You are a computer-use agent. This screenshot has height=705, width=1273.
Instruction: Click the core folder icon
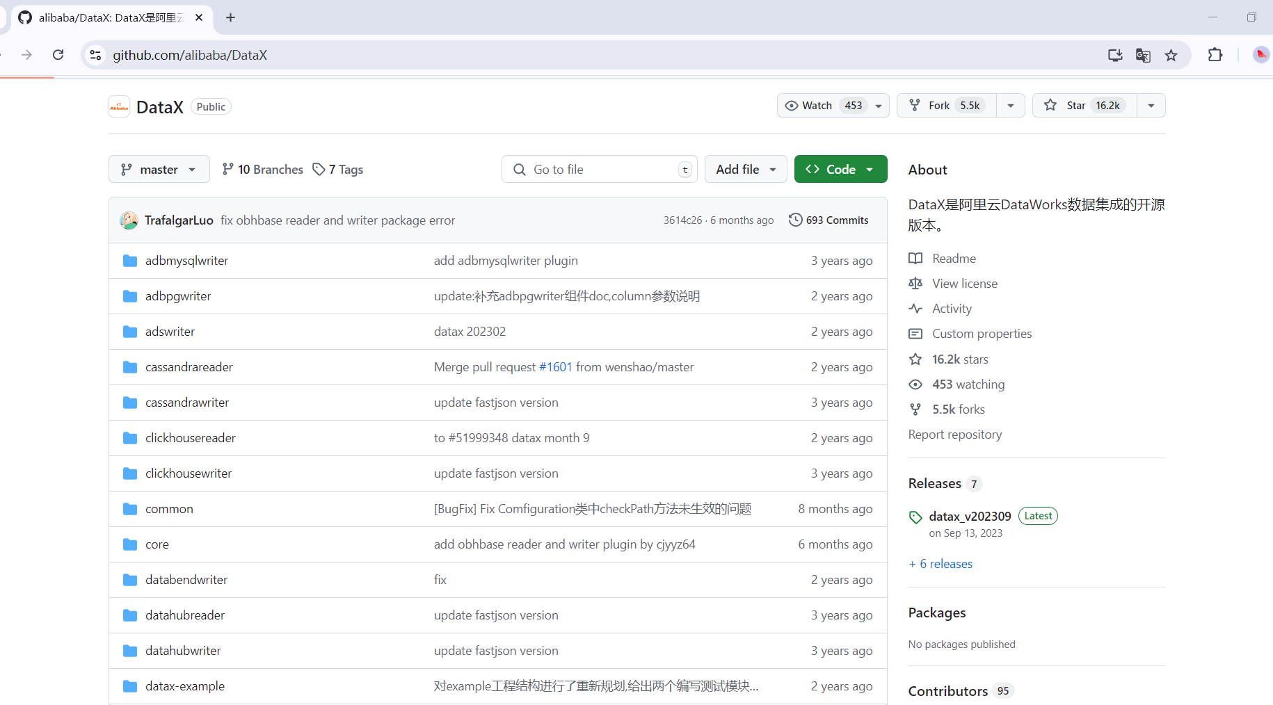click(130, 544)
